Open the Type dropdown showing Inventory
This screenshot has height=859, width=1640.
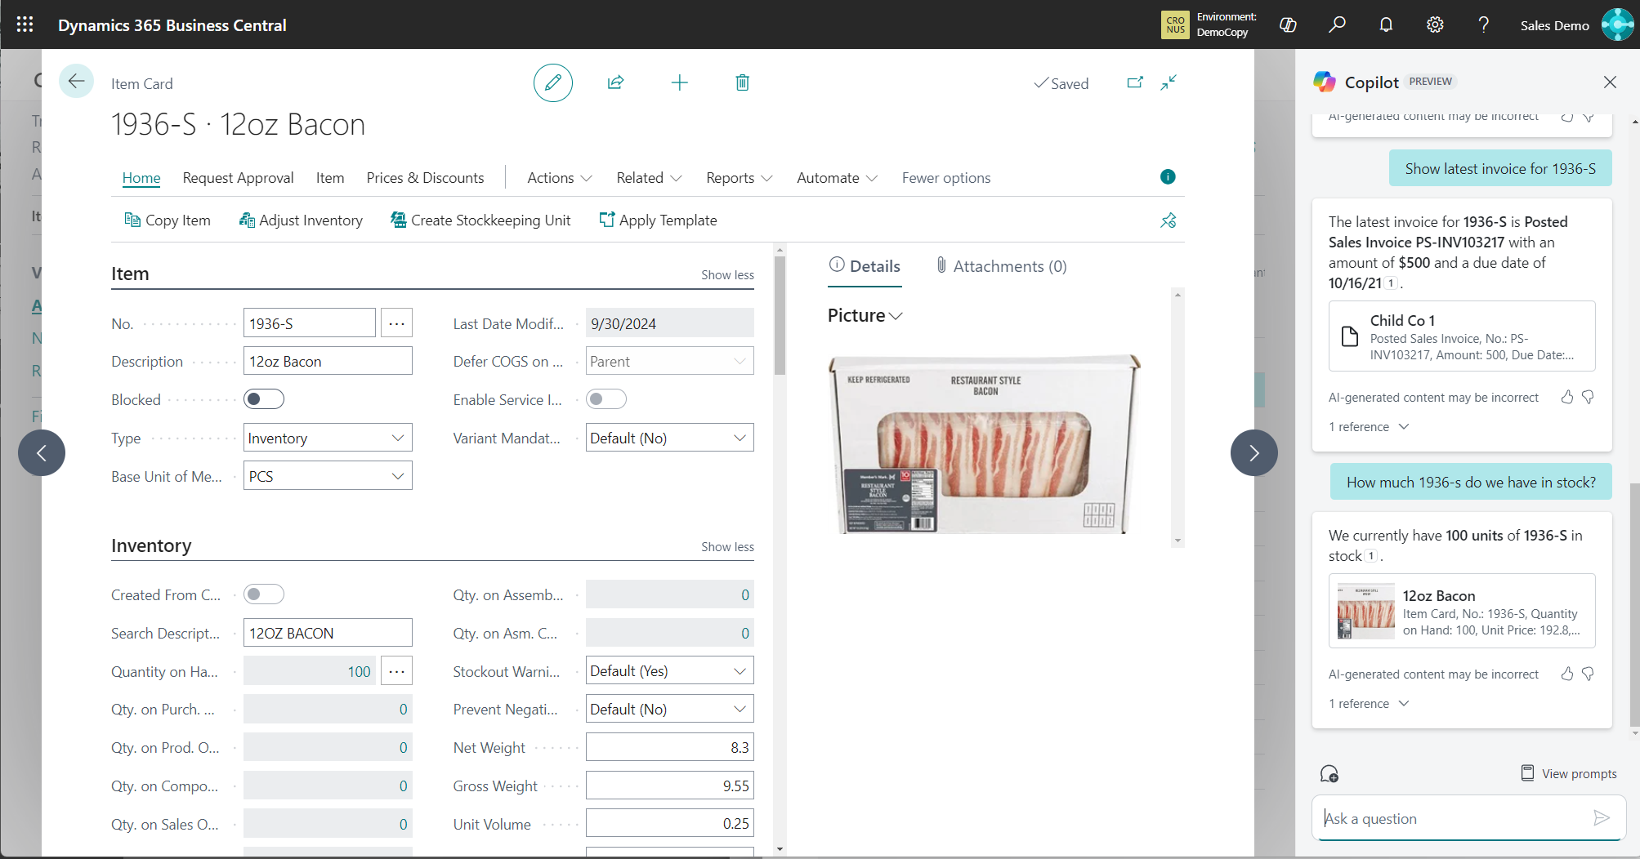[328, 438]
